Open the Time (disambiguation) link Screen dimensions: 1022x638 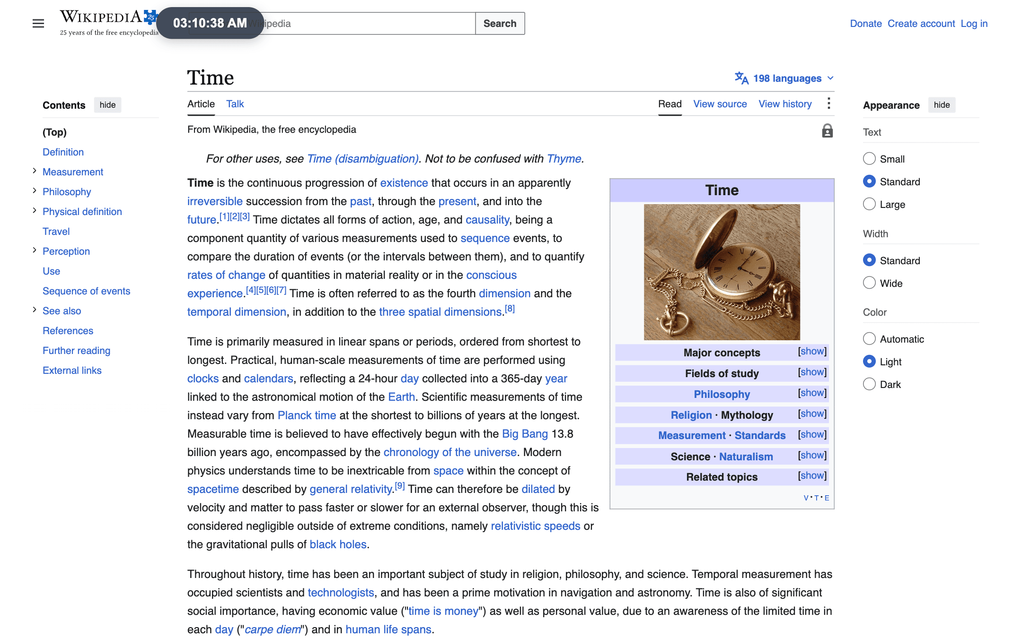click(362, 159)
